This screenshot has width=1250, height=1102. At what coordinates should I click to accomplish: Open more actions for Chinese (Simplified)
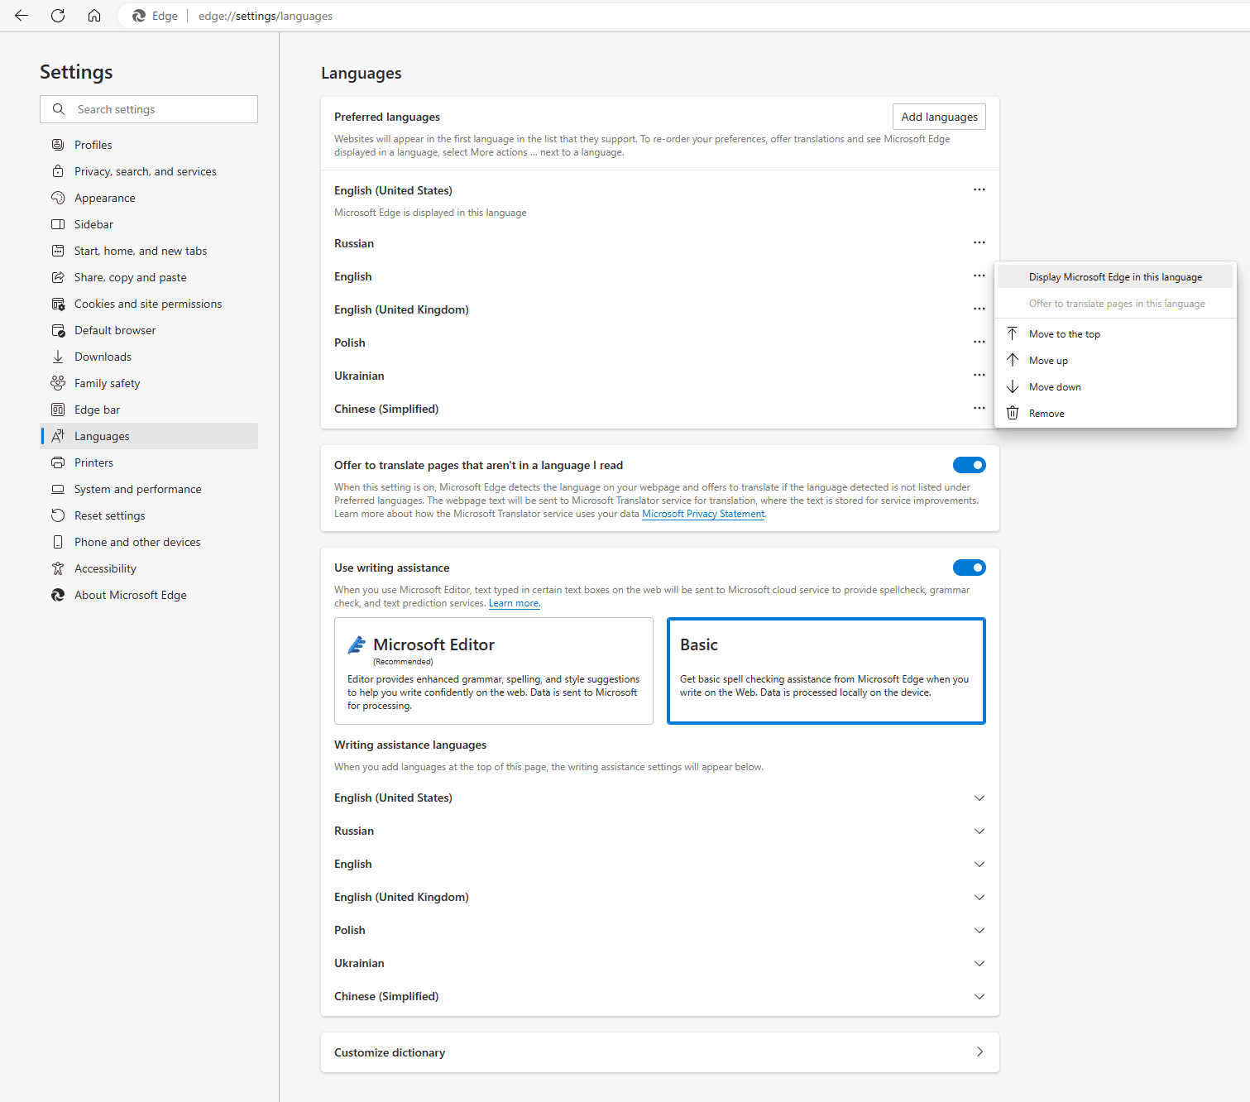tap(979, 408)
